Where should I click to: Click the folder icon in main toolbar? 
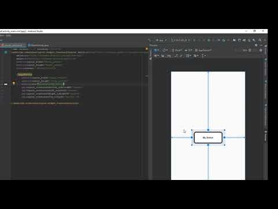tap(234, 40)
